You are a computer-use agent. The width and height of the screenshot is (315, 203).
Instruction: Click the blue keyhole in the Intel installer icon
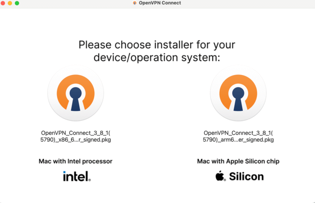point(75,99)
